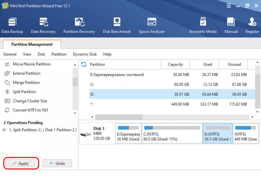Viewport: 261px width, 177px height.
Task: Sort by Capacity column header
Action: pyautogui.click(x=175, y=64)
